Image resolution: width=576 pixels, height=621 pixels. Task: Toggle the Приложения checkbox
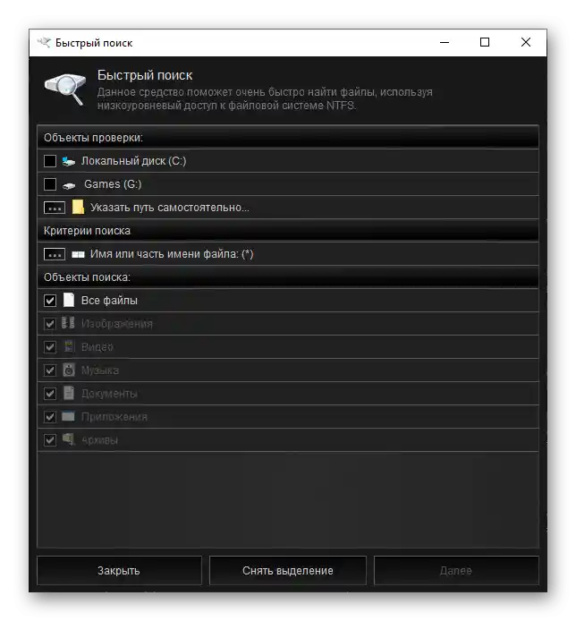click(x=50, y=417)
